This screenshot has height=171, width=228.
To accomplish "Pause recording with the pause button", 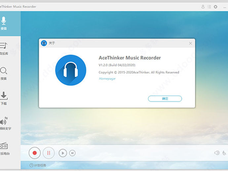I will tap(49, 153).
